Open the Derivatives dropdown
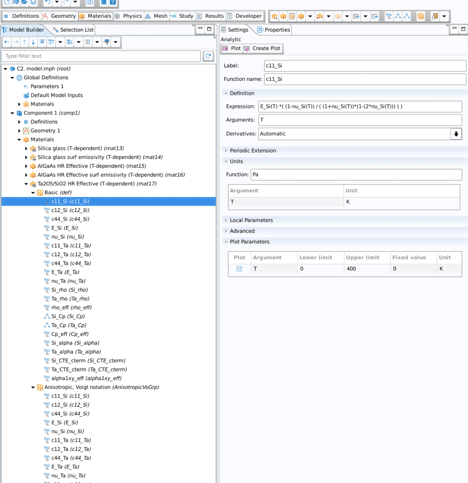 tap(456, 134)
